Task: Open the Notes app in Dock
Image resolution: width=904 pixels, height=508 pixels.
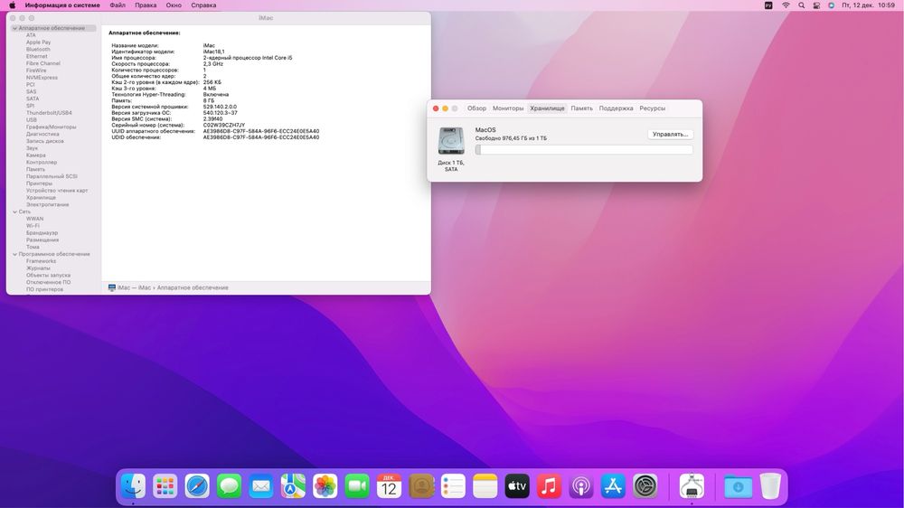Action: 485,486
